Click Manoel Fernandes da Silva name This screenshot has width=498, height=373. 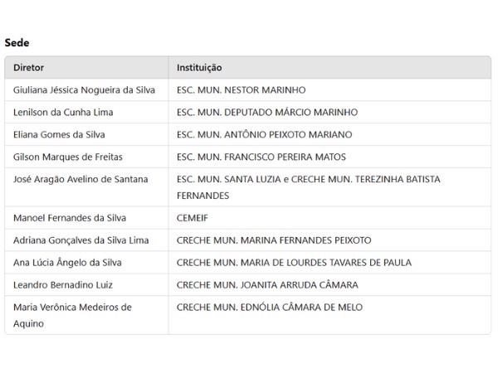(70, 218)
